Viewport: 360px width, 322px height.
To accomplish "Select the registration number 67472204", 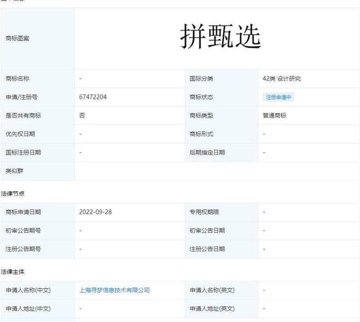I will (93, 97).
